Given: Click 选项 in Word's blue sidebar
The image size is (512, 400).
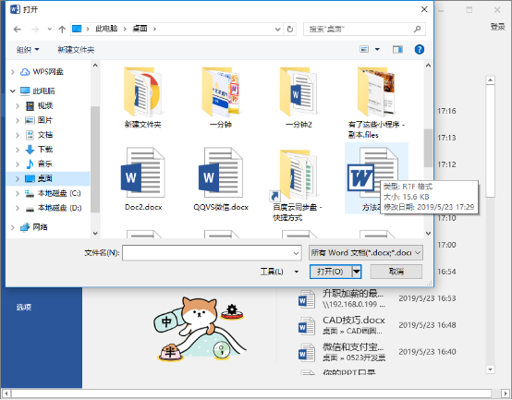Looking at the screenshot, I should pos(24,307).
